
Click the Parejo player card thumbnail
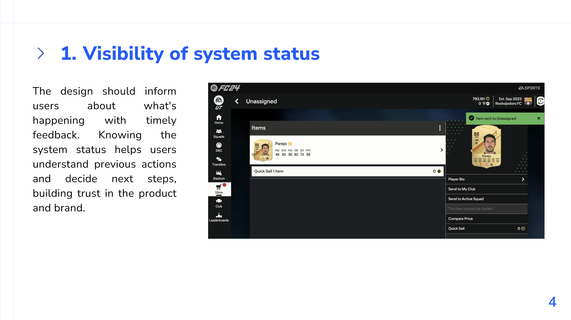point(262,150)
